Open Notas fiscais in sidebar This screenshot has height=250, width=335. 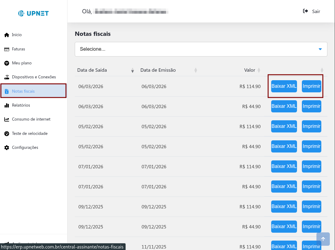pyautogui.click(x=23, y=91)
